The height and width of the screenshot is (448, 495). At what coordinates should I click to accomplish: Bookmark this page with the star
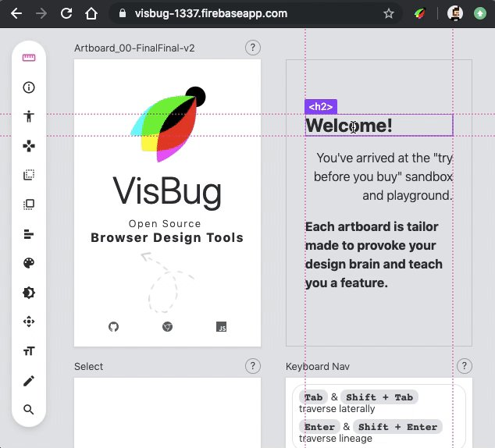pyautogui.click(x=389, y=13)
